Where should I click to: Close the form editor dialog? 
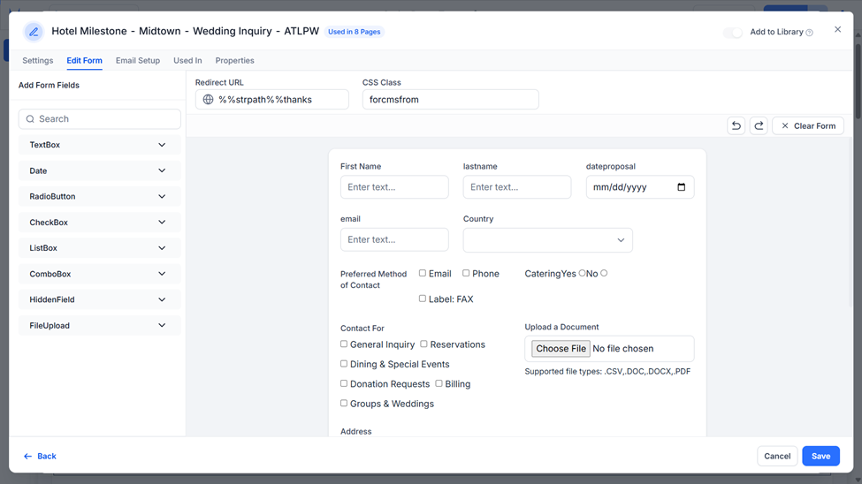(837, 30)
